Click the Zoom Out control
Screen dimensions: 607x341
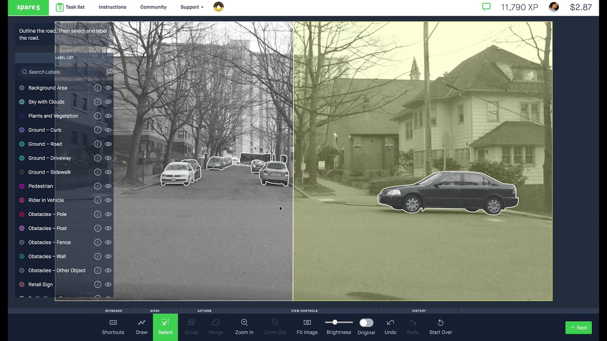pos(275,327)
